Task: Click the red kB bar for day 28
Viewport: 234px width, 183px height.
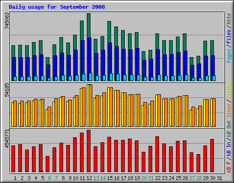Action: pyautogui.click(x=198, y=163)
